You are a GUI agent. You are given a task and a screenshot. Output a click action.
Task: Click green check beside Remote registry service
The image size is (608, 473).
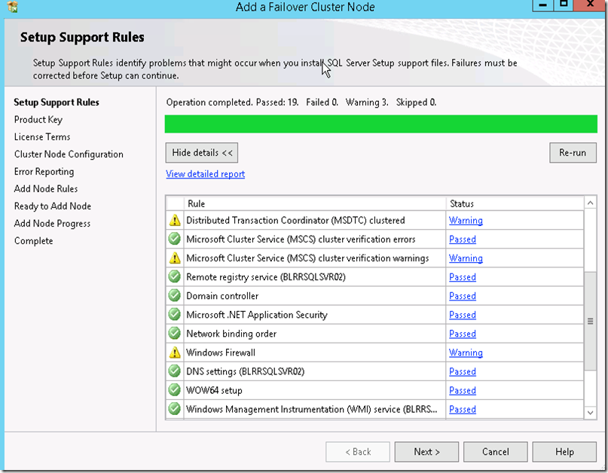[x=175, y=277]
